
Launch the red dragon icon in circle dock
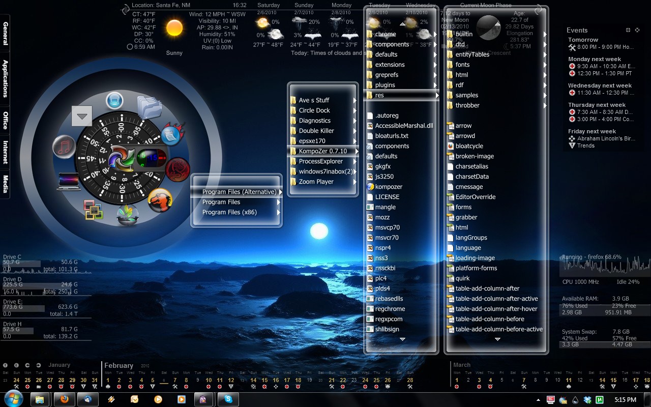pyautogui.click(x=177, y=169)
